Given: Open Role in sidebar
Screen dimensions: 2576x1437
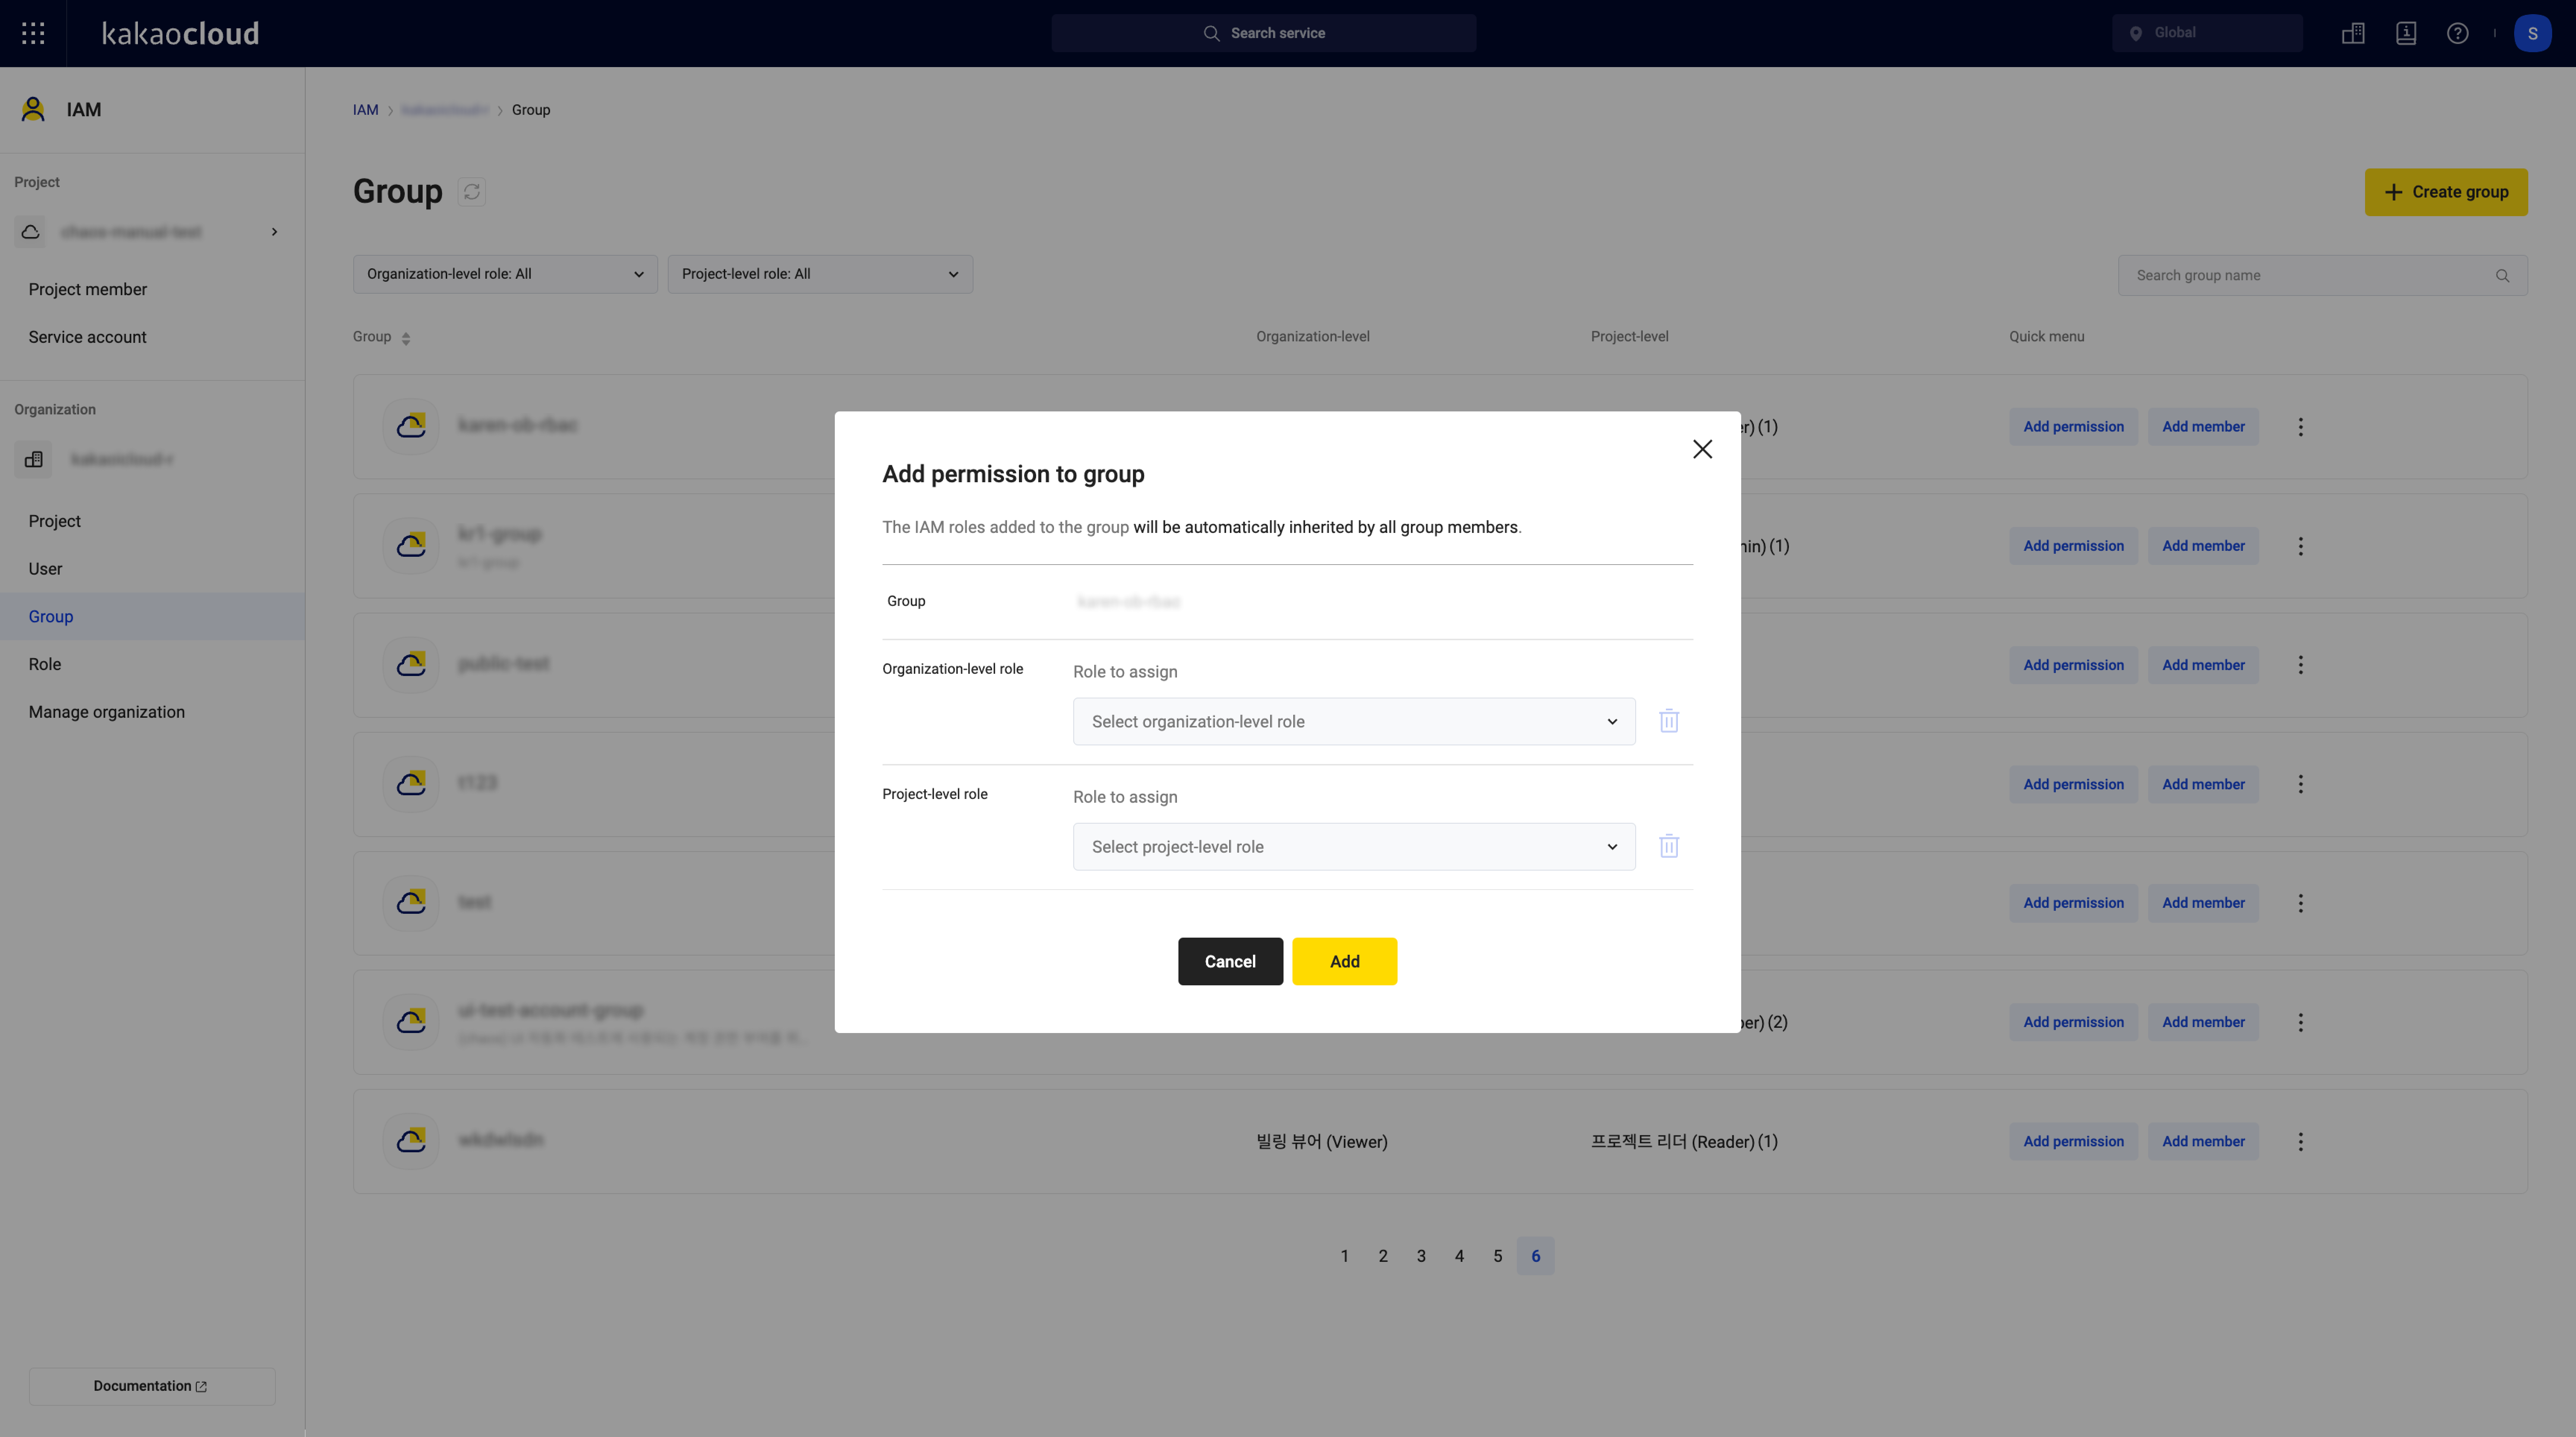Looking at the screenshot, I should pos(45,664).
